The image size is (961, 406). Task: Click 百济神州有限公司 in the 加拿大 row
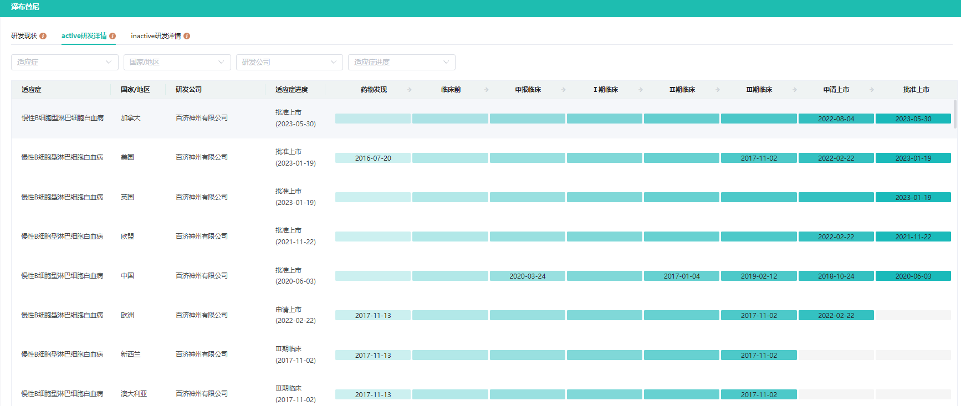click(x=202, y=118)
